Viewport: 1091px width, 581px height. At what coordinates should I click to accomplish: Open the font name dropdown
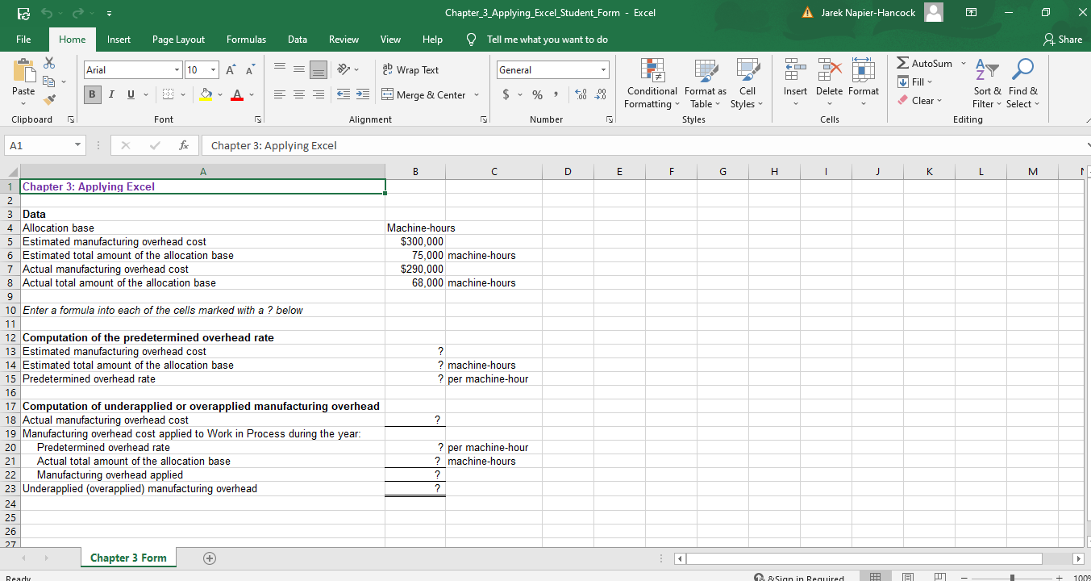(x=177, y=69)
